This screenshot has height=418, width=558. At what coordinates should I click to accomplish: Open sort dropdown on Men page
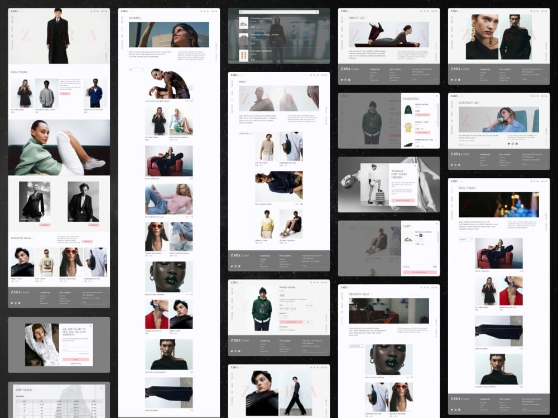[246, 133]
